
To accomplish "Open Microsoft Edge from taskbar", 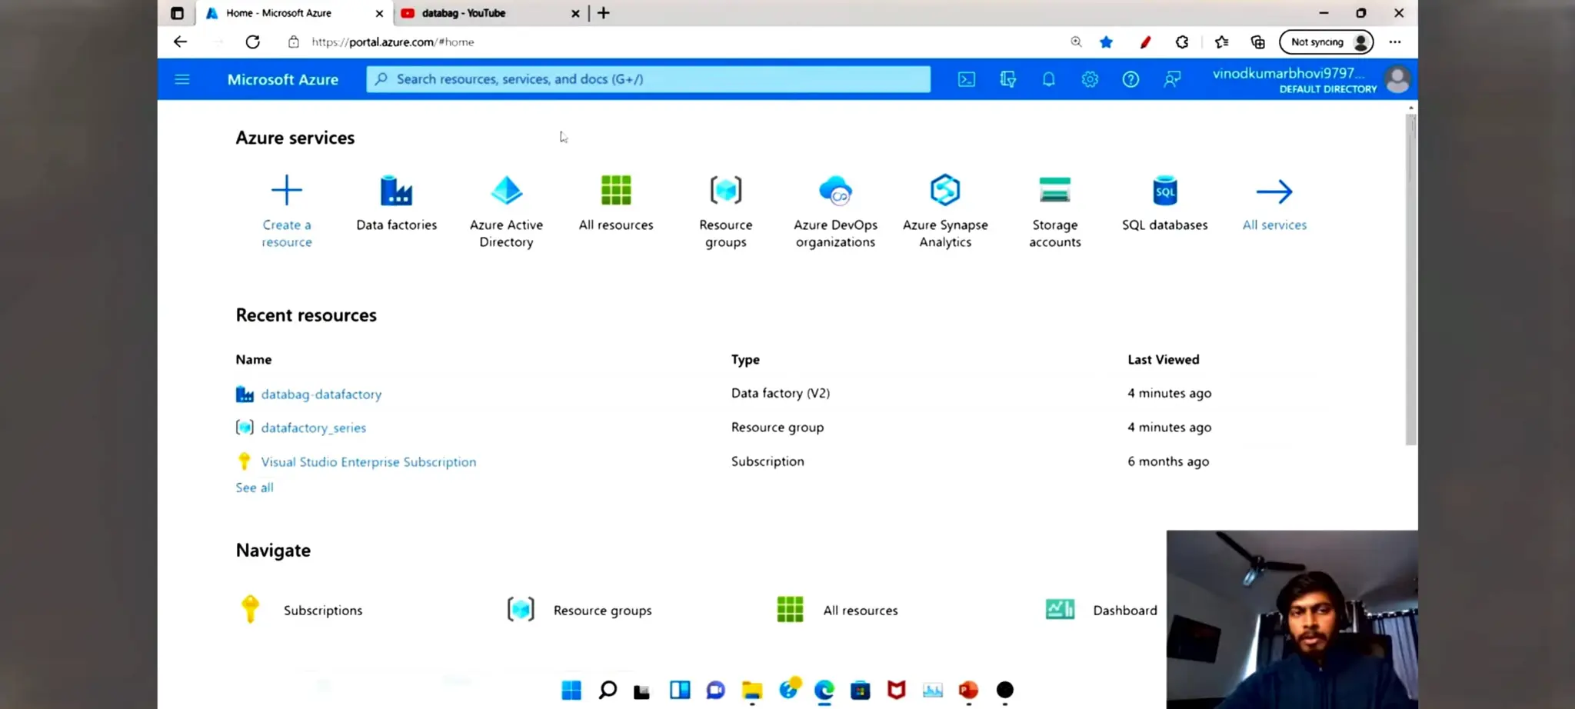I will tap(824, 691).
